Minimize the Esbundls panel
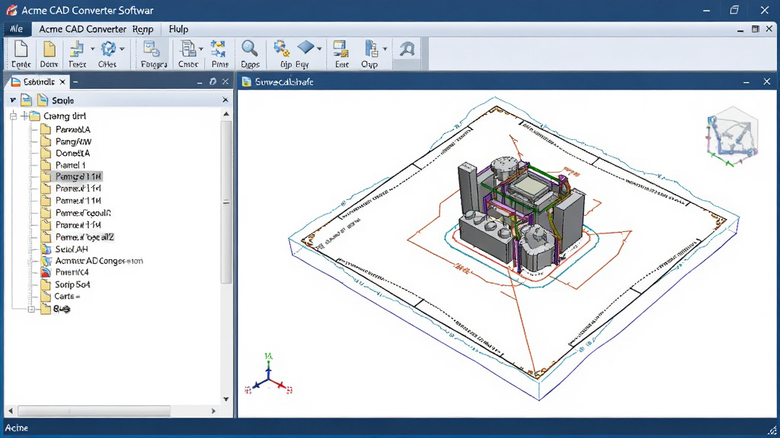This screenshot has height=438, width=780. point(200,82)
